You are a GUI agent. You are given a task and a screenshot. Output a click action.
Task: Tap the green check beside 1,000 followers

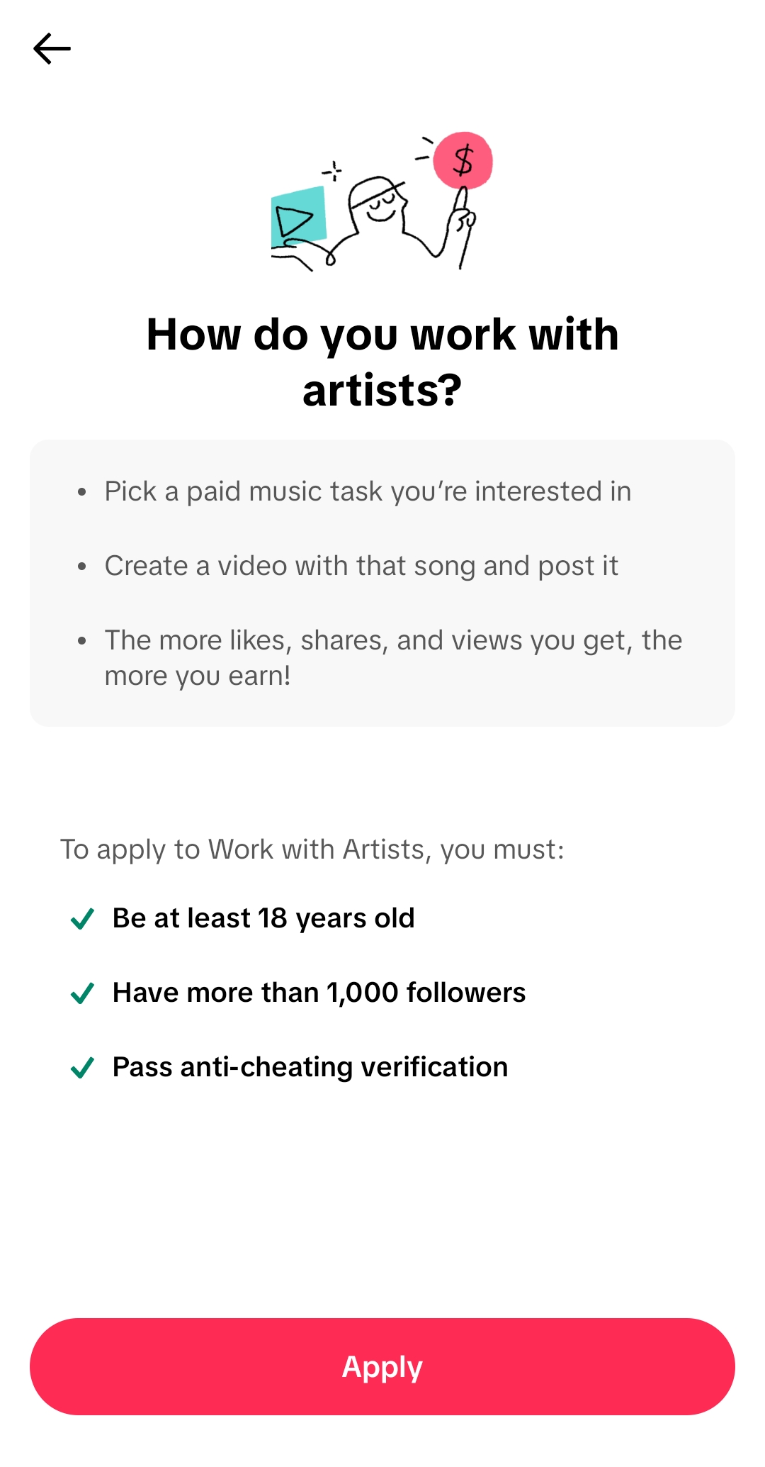(x=82, y=993)
